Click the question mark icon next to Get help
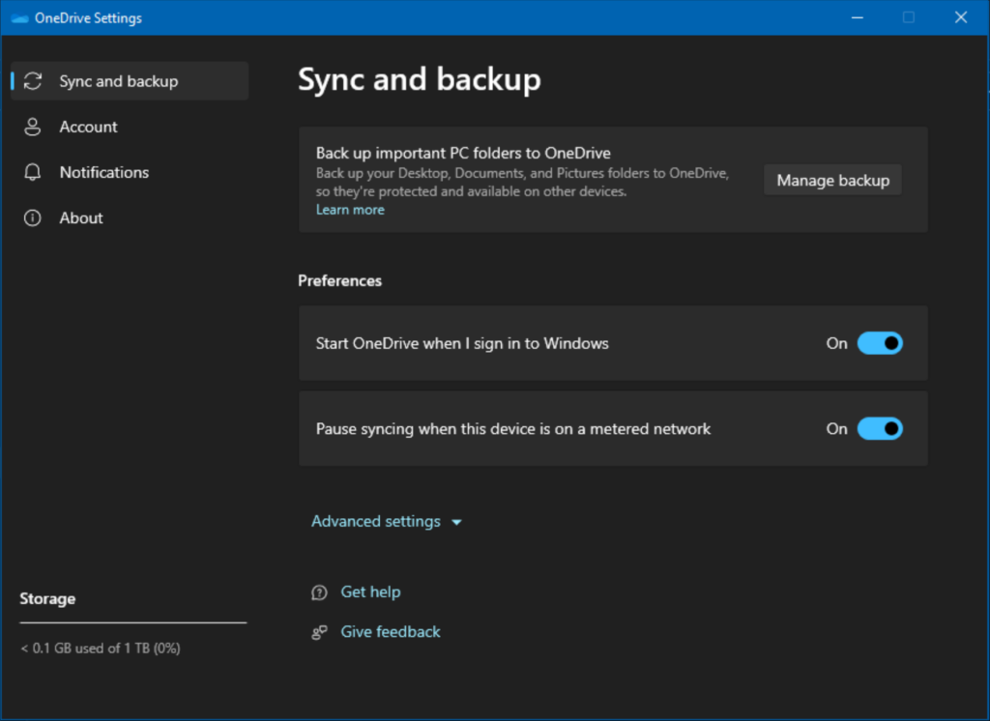This screenshot has height=721, width=990. pyautogui.click(x=319, y=591)
